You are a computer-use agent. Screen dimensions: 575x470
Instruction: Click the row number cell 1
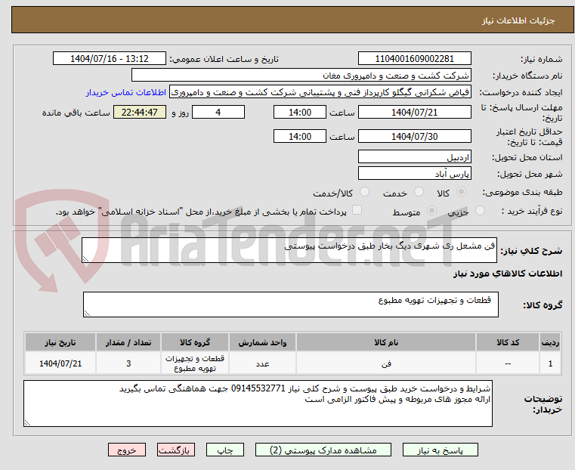coord(550,363)
